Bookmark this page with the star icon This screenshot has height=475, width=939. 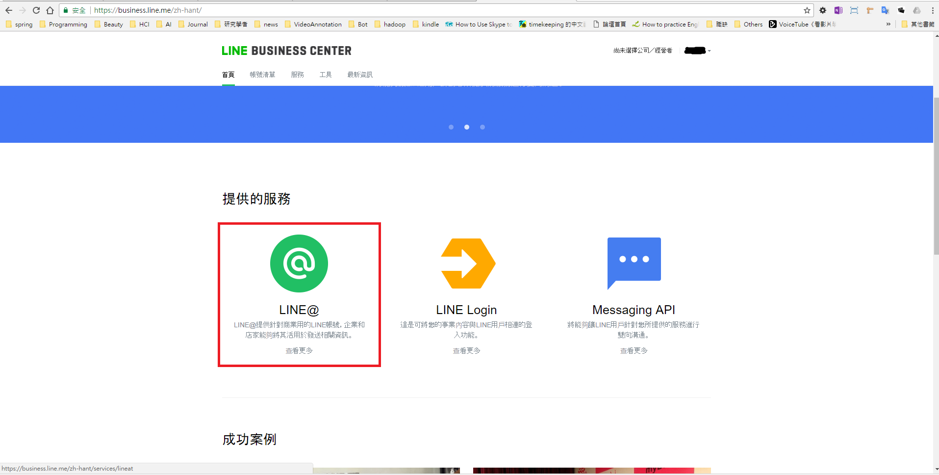pyautogui.click(x=807, y=10)
